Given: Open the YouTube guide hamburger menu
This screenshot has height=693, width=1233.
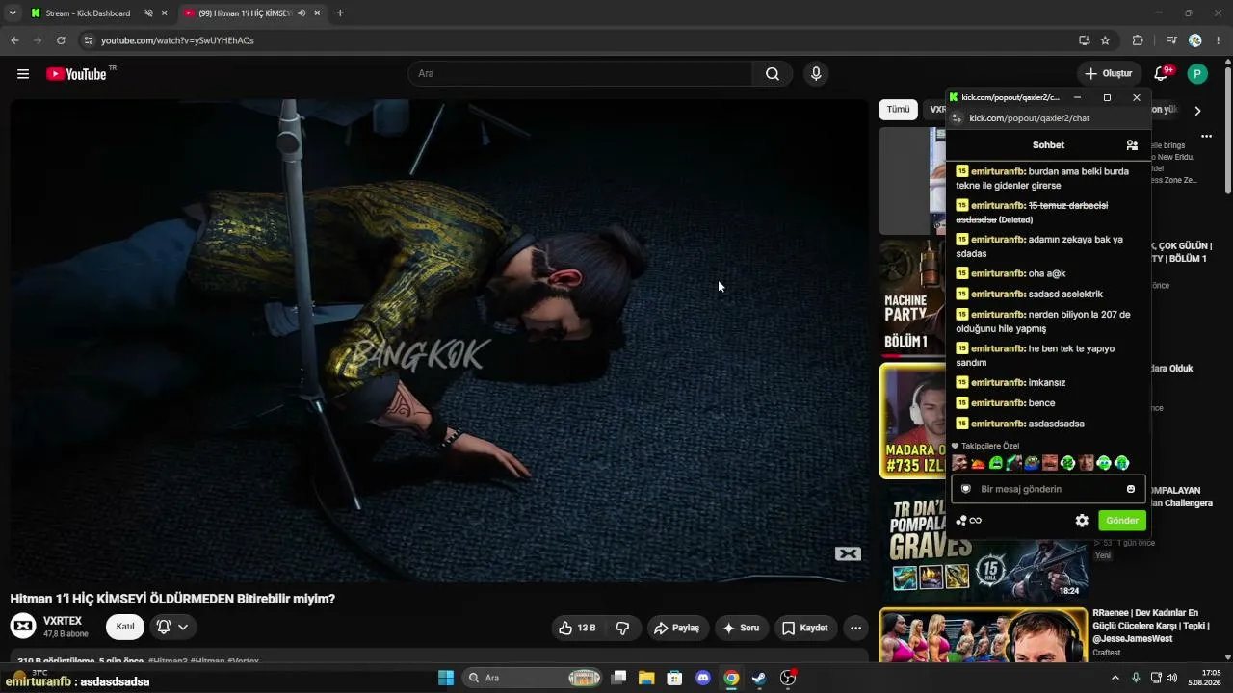Looking at the screenshot, I should 23,74.
